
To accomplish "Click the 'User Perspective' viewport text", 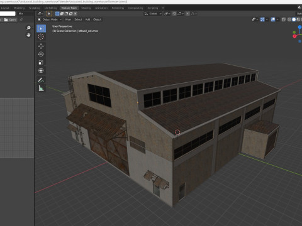I will [x=62, y=26].
